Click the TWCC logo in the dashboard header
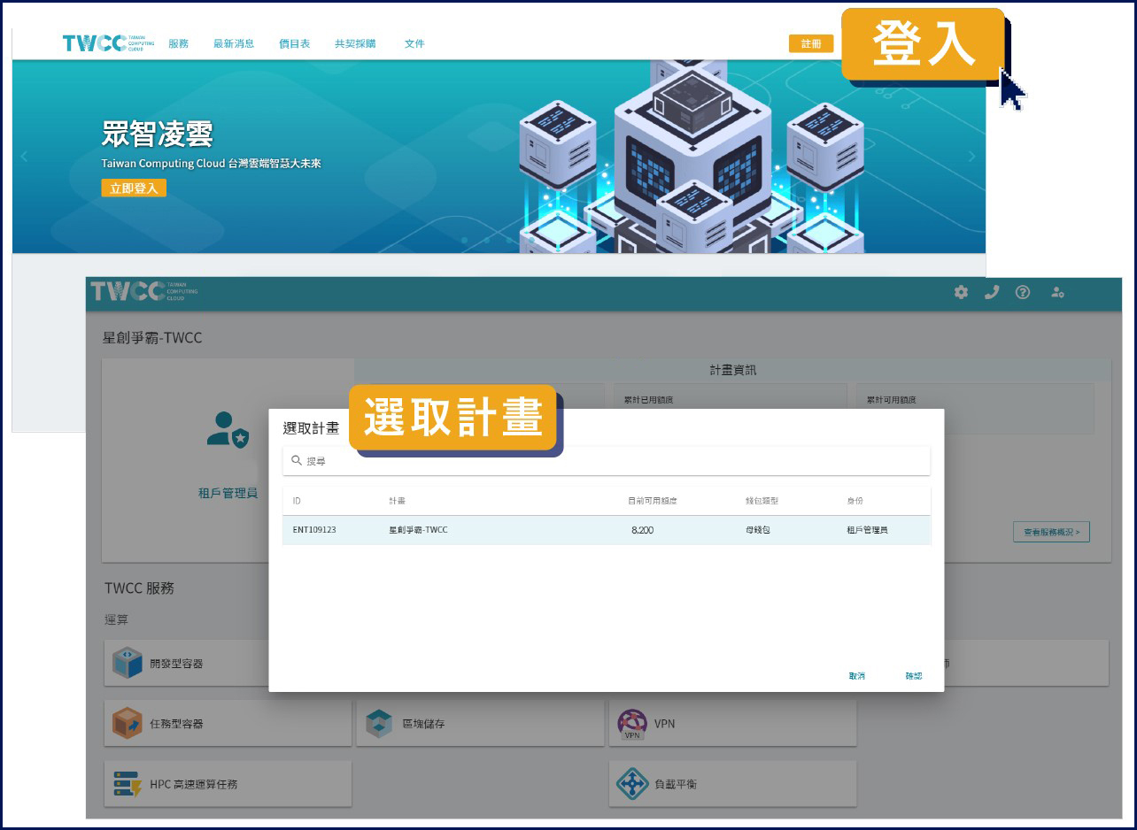 click(x=143, y=290)
